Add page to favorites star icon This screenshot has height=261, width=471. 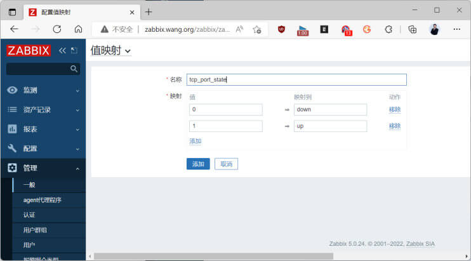coord(257,29)
